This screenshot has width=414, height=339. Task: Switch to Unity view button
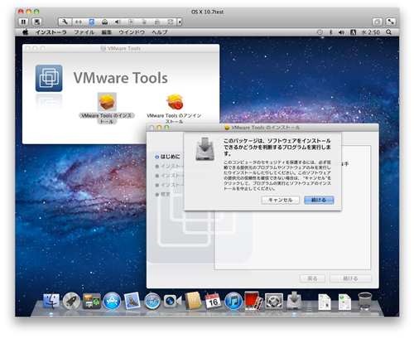point(378,22)
